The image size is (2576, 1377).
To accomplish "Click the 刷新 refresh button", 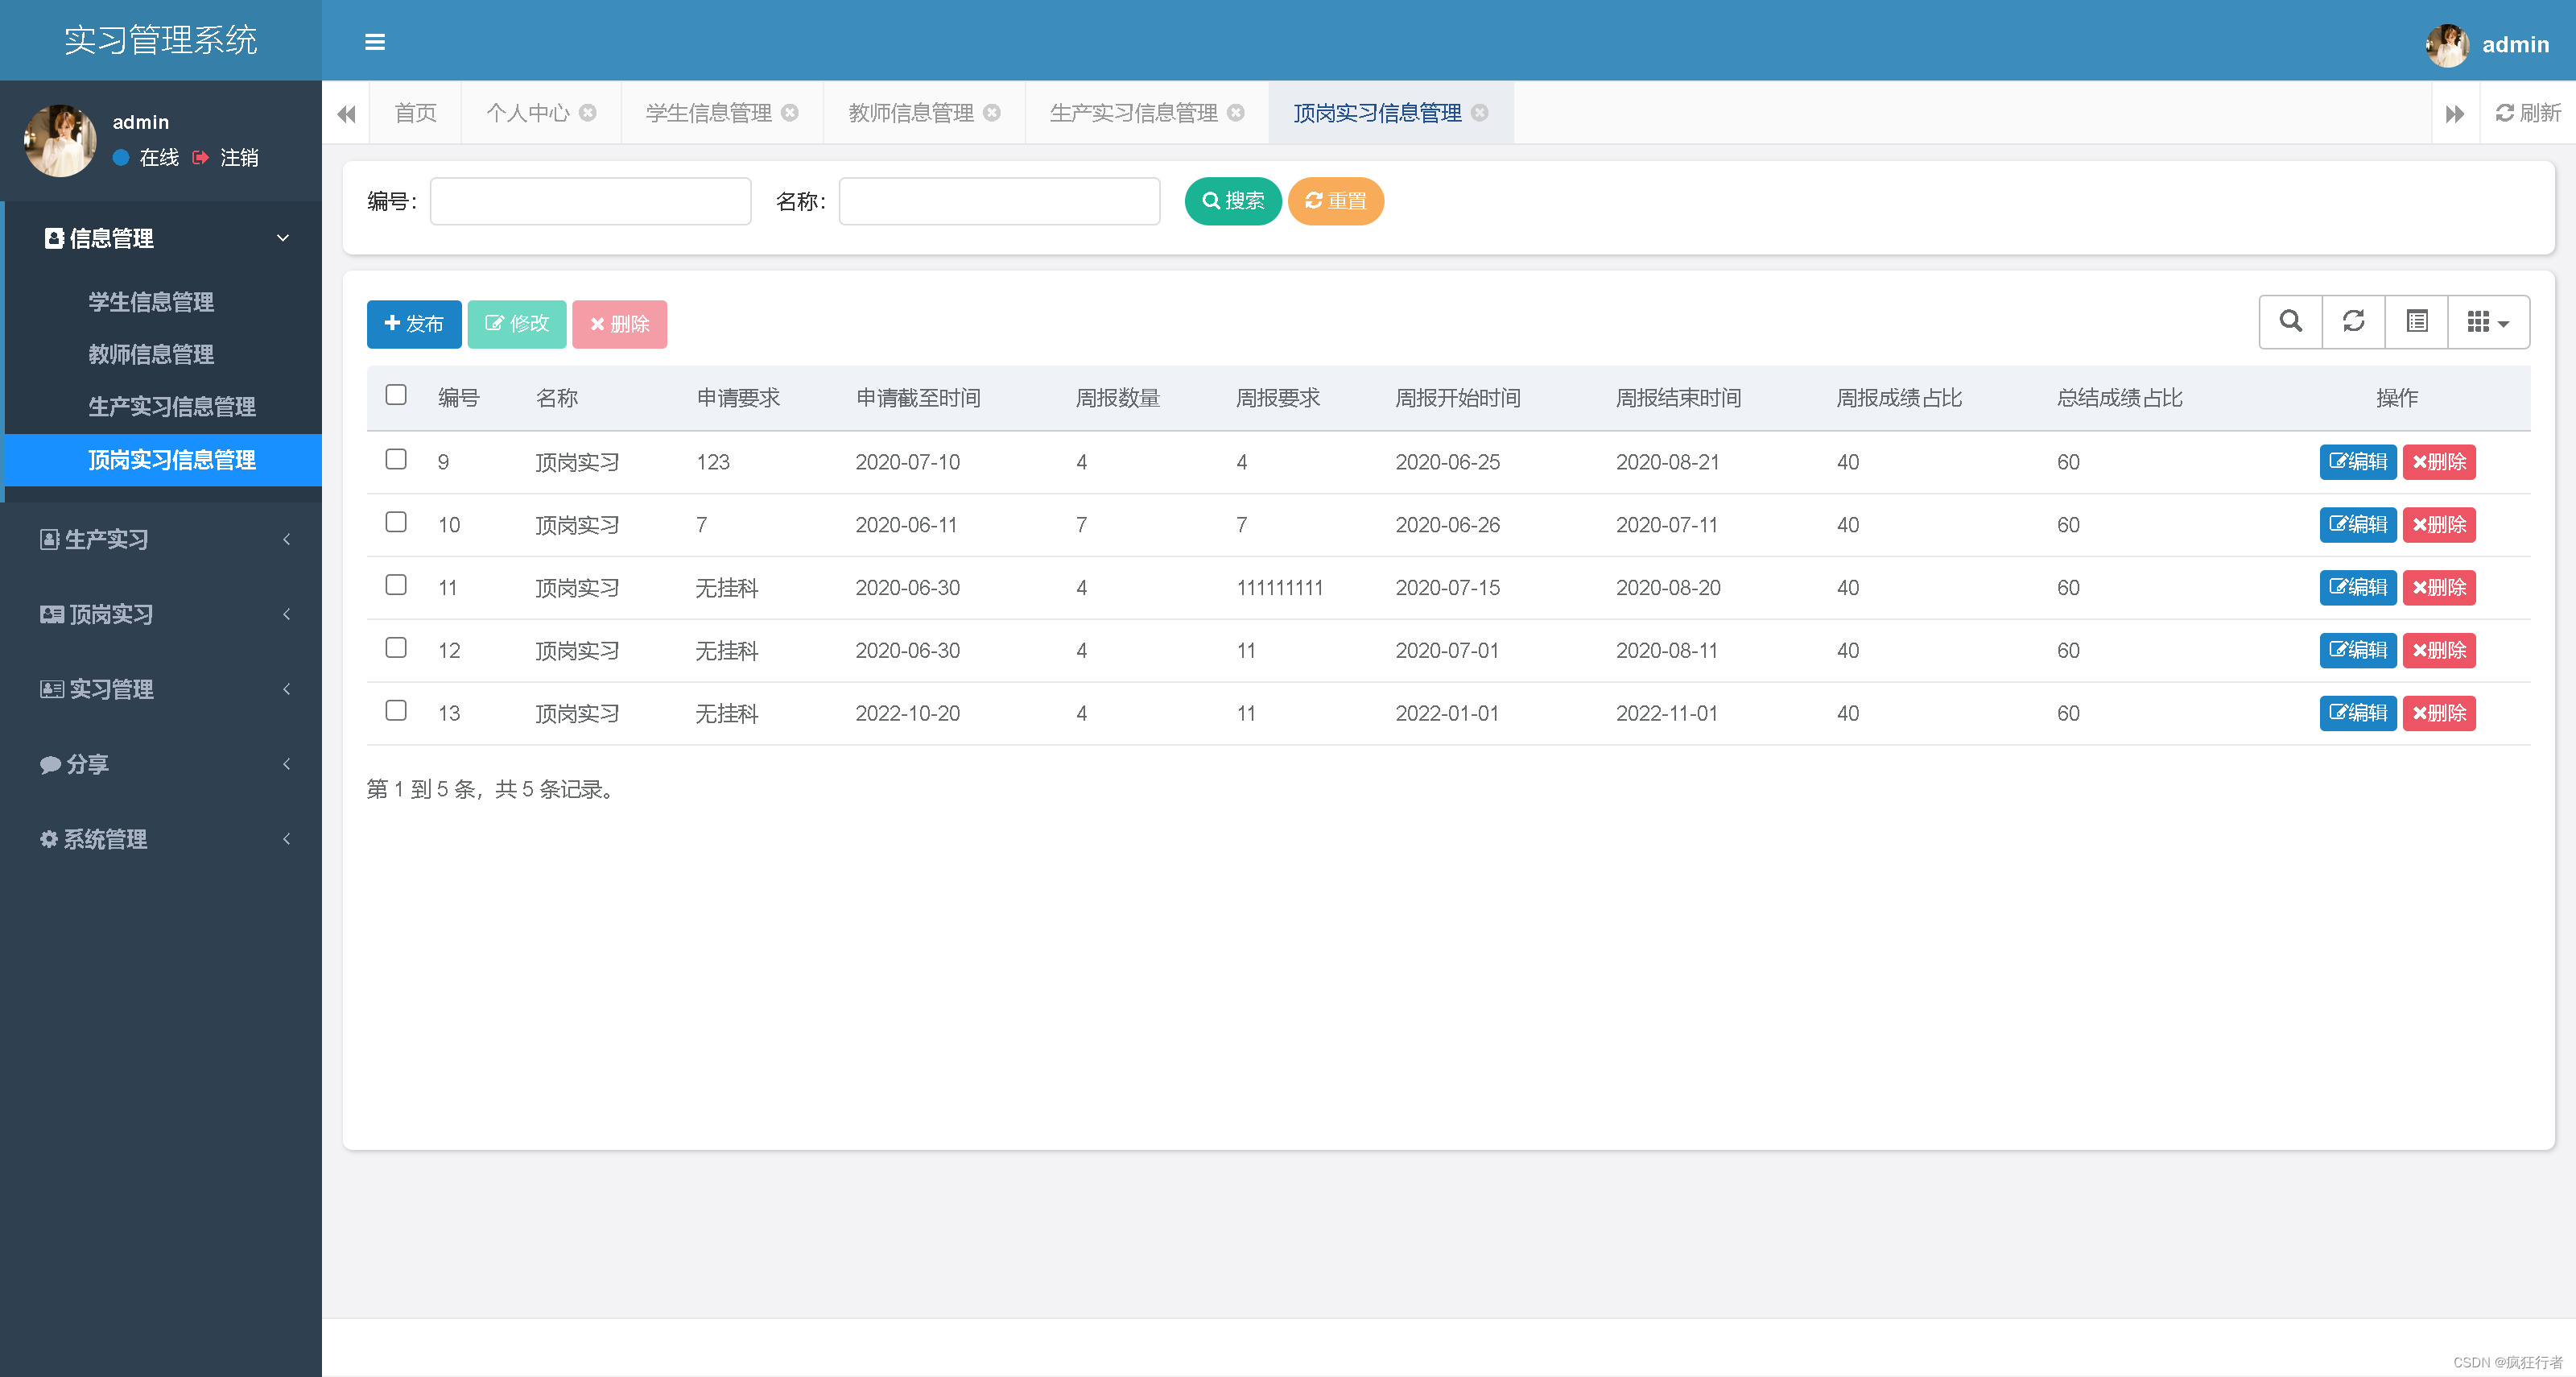I will pyautogui.click(x=2528, y=113).
